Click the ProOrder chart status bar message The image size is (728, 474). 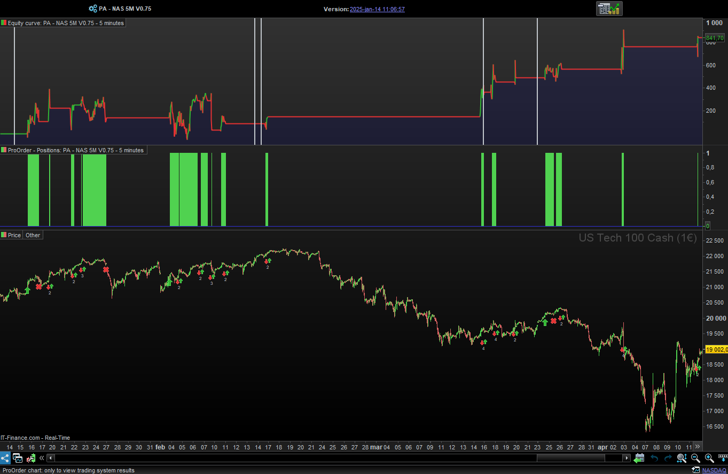[67, 470]
